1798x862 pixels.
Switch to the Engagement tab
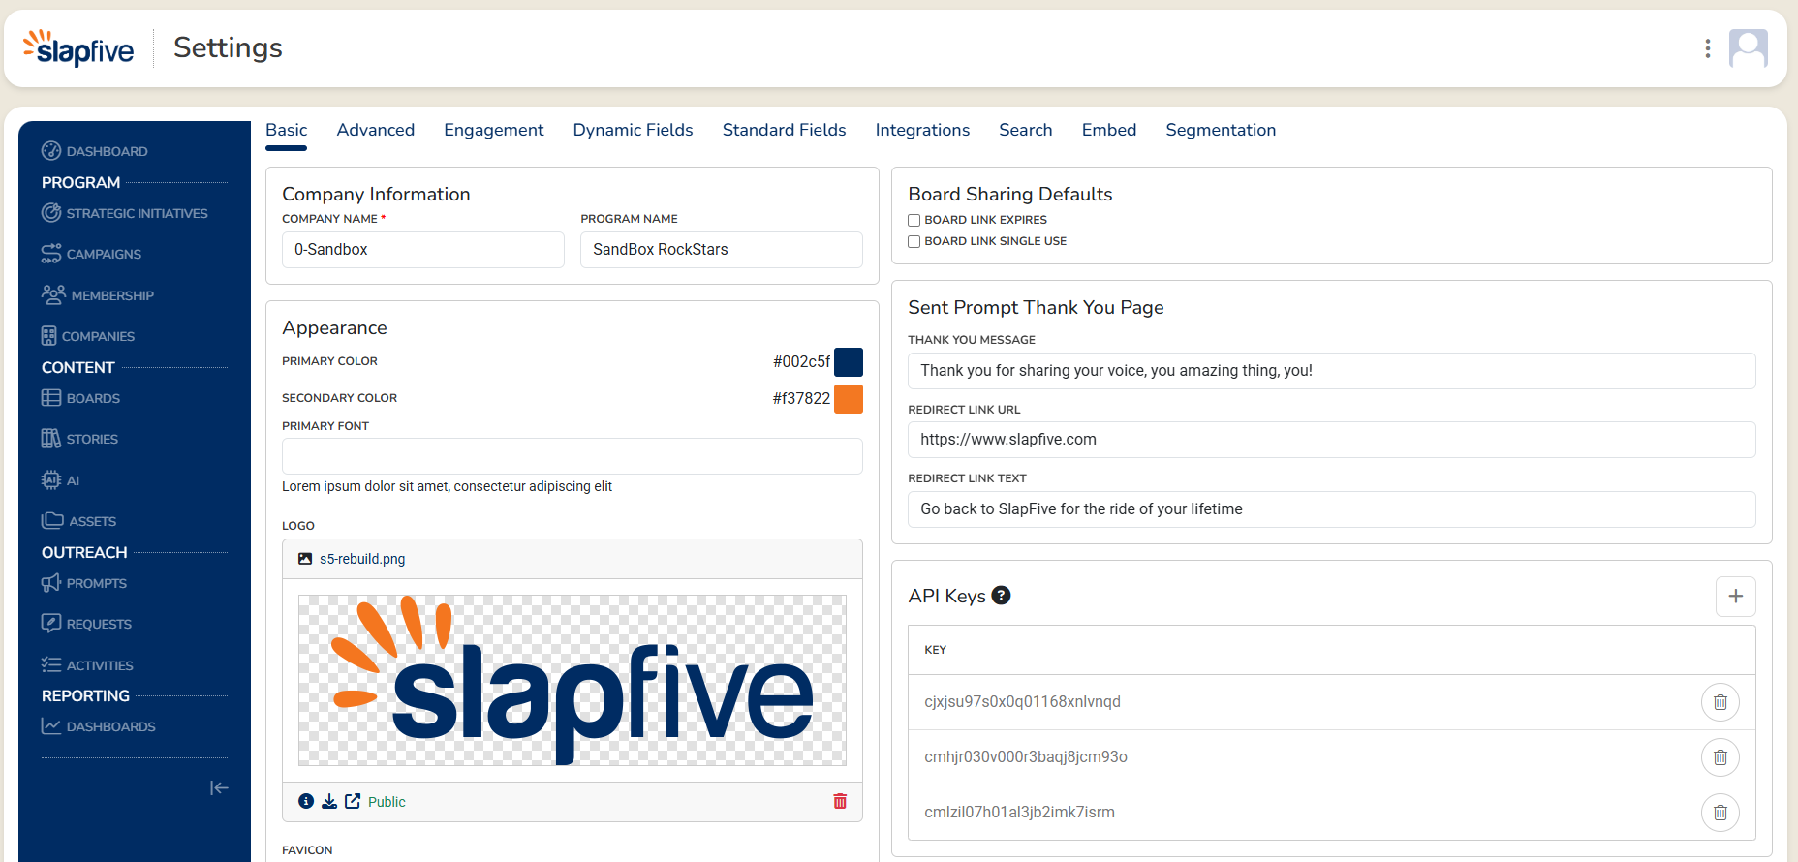[494, 130]
